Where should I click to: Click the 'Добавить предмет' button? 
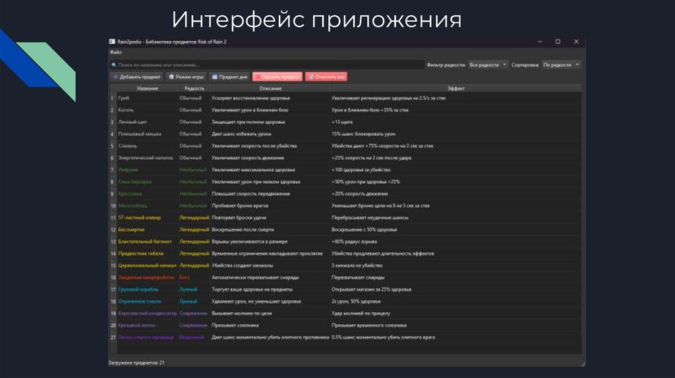coord(136,77)
